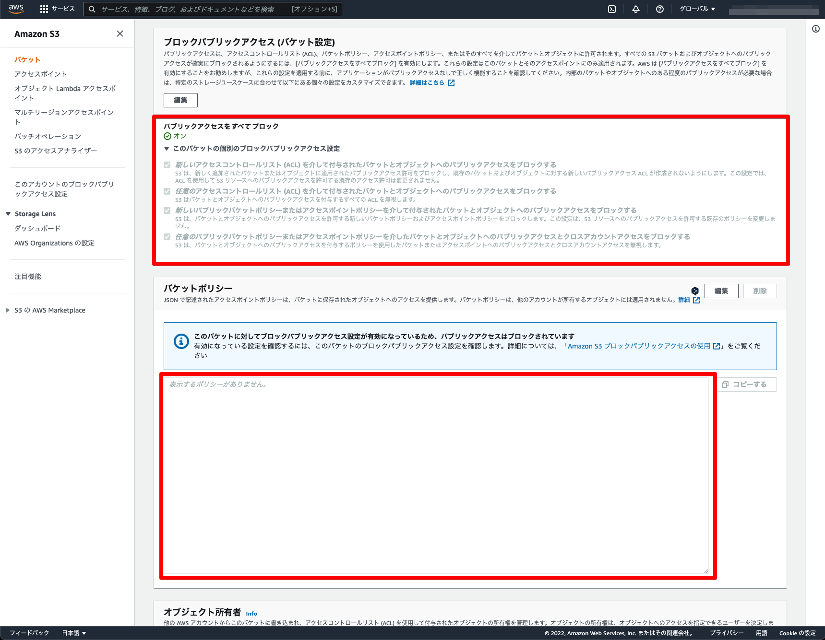Image resolution: width=825 pixels, height=640 pixels.
Task: Collapse このバケットの個別のブロックパブリックアクセス設定 section
Action: tap(167, 149)
